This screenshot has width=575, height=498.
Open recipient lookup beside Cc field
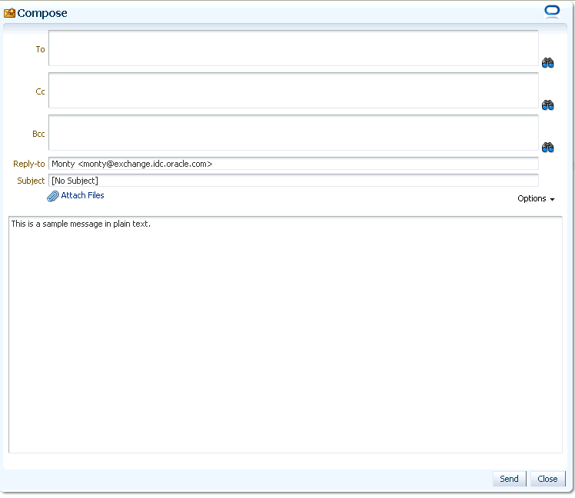(547, 105)
